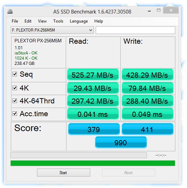Select the F: PLEXTOR PX-256M5M combo box
Viewport: 187px width, 188px height.
tap(52, 30)
